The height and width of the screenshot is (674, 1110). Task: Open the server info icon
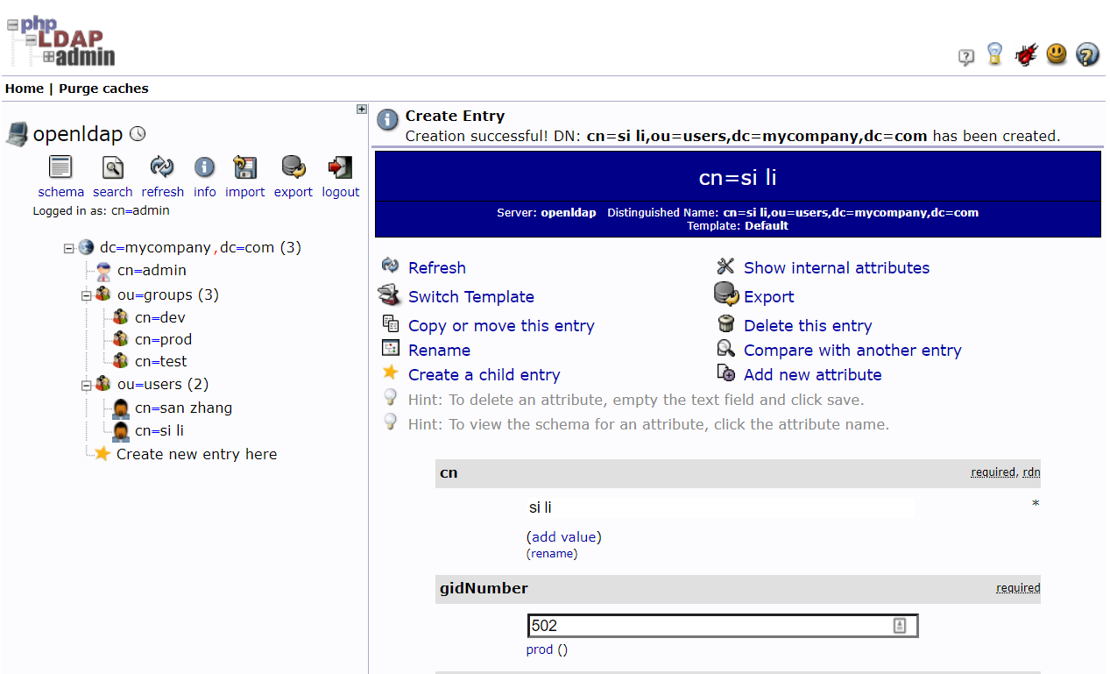click(204, 167)
